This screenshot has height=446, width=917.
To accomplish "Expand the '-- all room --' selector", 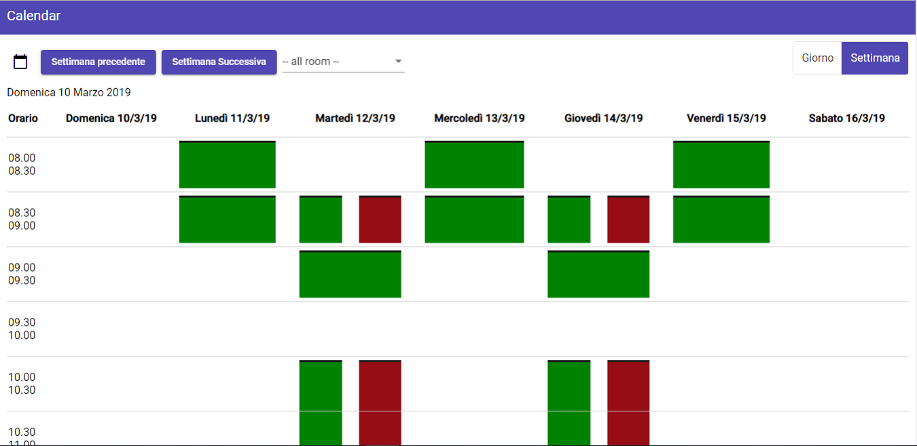I will [x=343, y=60].
